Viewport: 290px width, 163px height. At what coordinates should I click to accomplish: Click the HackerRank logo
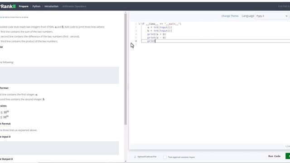point(8,6)
